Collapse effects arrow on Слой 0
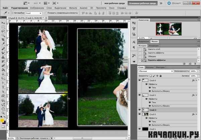Viewport: 201px width, 140px height. click(x=197, y=114)
